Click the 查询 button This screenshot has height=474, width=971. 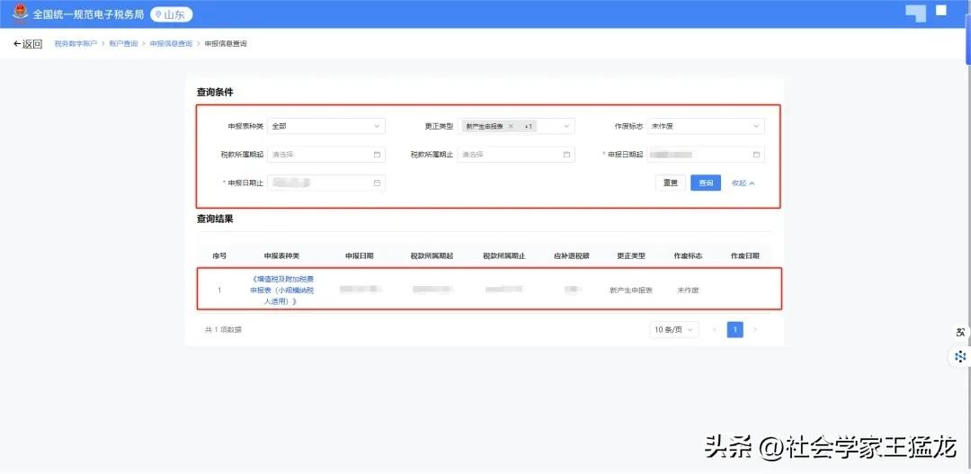coord(706,183)
